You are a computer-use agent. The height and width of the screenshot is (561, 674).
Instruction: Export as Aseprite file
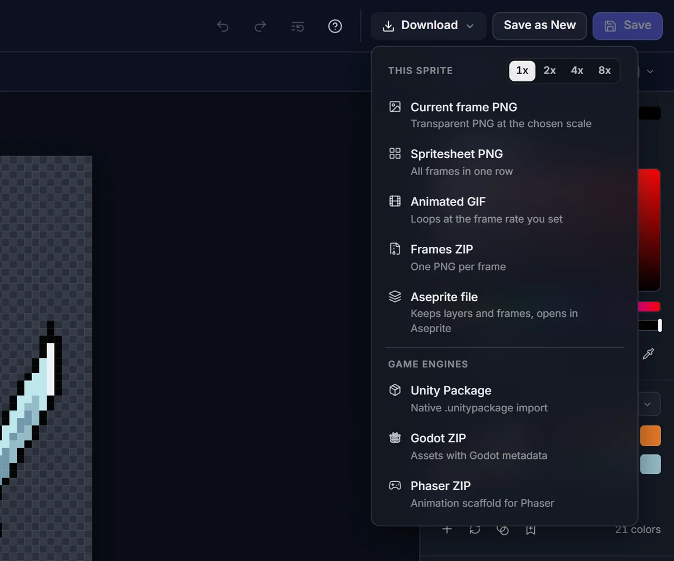pos(504,312)
